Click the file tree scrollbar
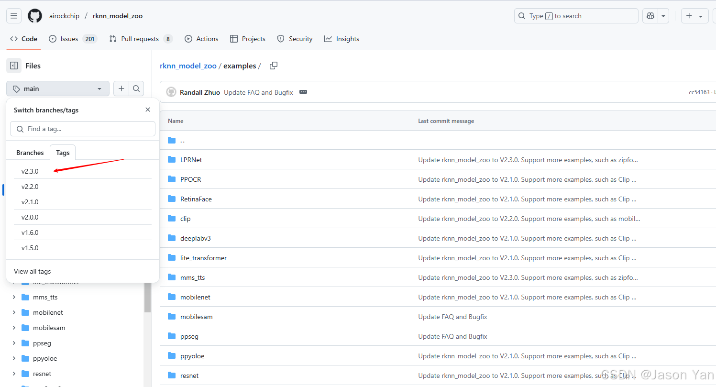 (x=147, y=297)
